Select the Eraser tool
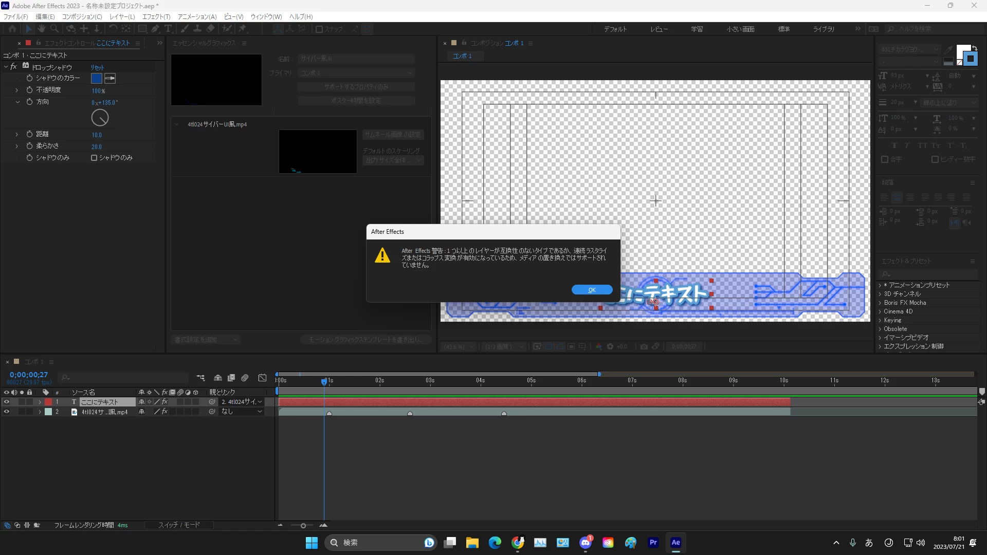The height and width of the screenshot is (555, 987). [211, 29]
